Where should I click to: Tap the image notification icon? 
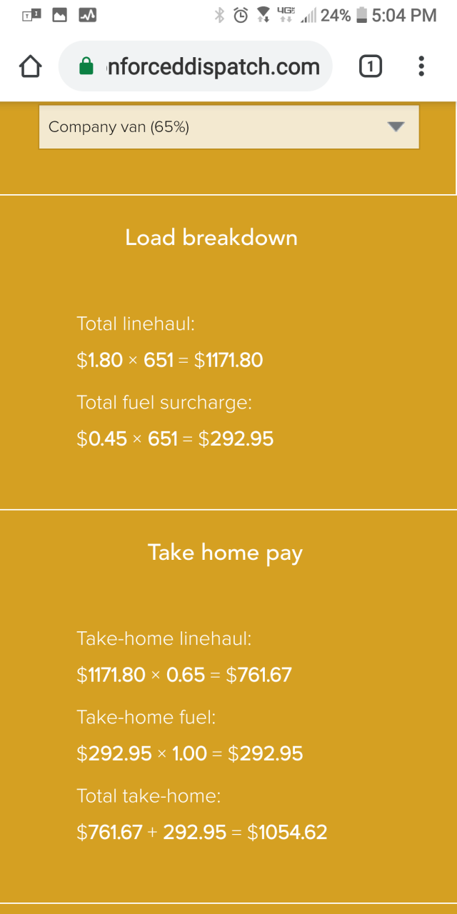tap(60, 15)
